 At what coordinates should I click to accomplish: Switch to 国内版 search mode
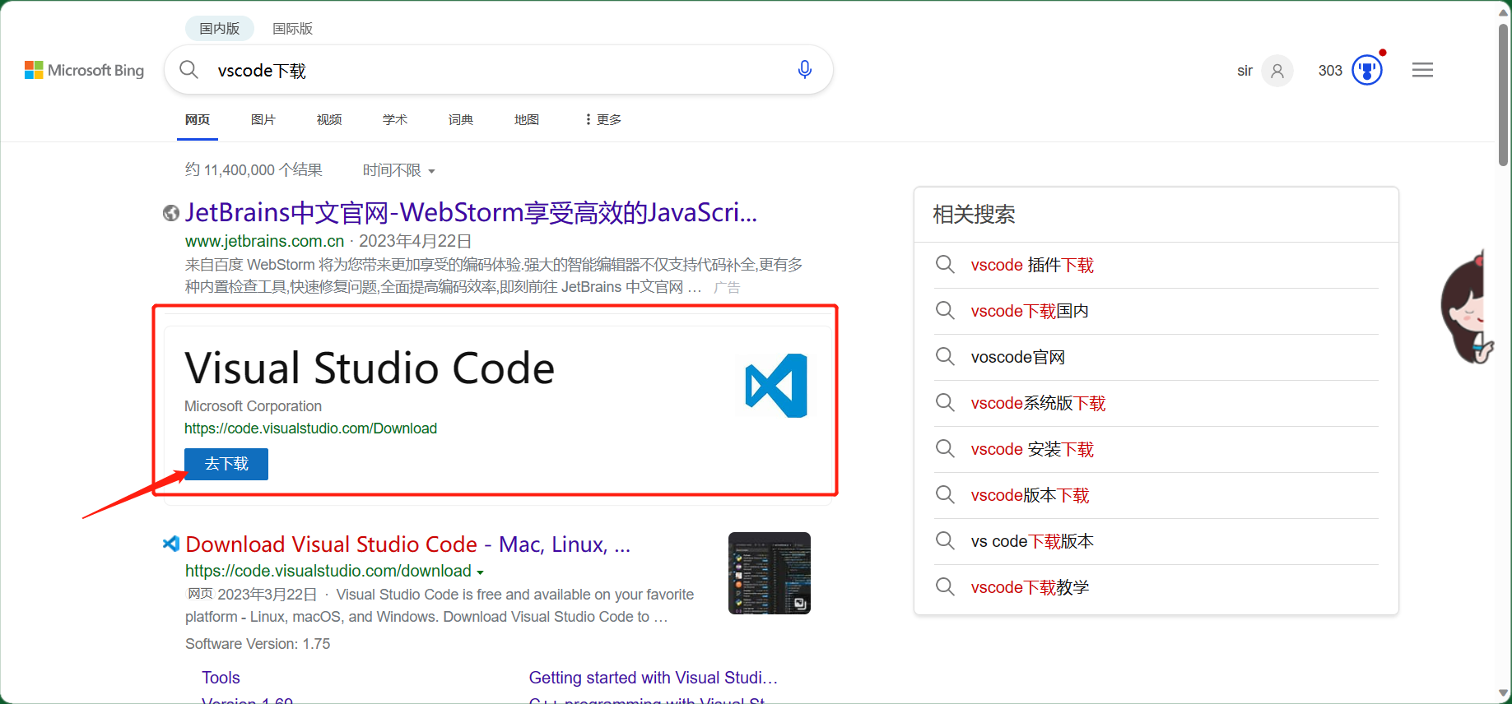coord(219,29)
